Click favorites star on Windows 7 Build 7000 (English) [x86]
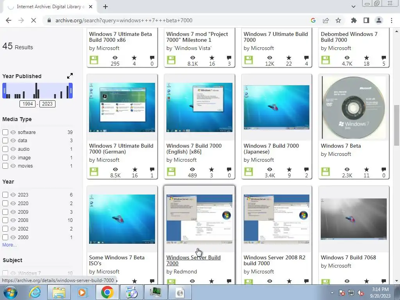Viewport: 400px width, 300px height. (211, 170)
